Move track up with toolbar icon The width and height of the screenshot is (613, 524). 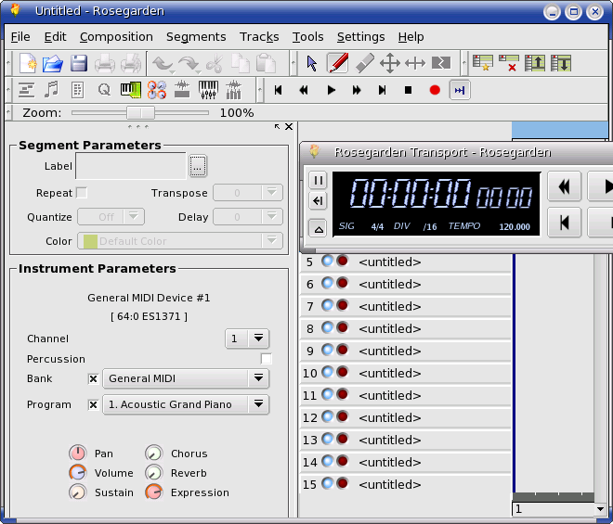534,63
